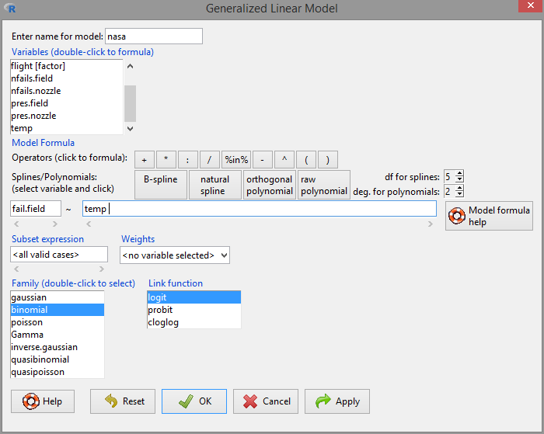
Task: Increase degree for polynomials value
Action: point(459,188)
